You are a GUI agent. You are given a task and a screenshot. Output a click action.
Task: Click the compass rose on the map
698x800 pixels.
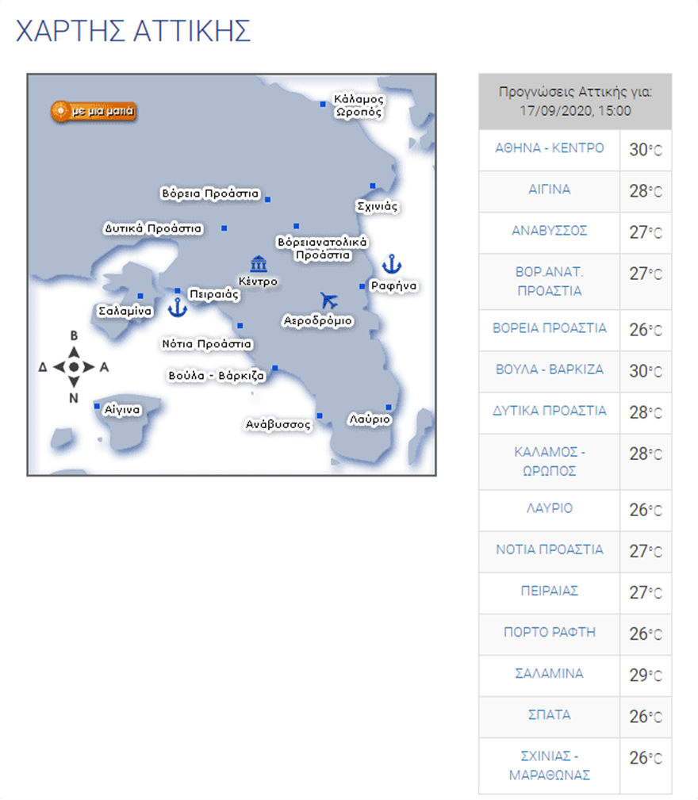click(x=74, y=367)
